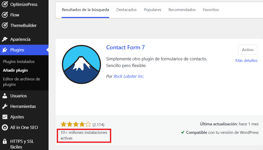Image resolution: width=263 pixels, height=150 pixels.
Task: Click the Contact Form 7 mountain logo
Action: (x=81, y=64)
